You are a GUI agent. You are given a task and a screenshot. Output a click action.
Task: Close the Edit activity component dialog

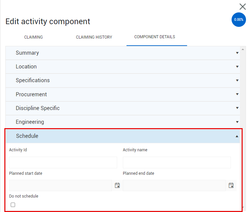coord(243,7)
